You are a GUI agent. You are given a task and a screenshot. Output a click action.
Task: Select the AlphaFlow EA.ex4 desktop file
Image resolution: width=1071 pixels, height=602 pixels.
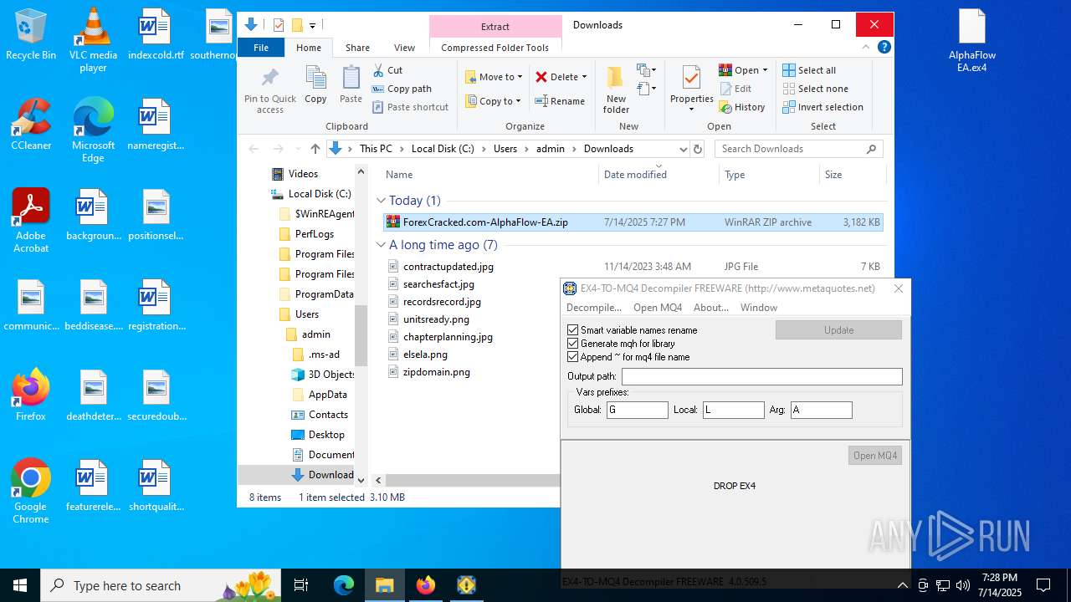[972, 40]
